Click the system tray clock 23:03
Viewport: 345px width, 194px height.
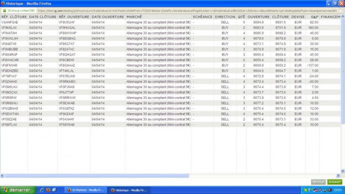338,190
